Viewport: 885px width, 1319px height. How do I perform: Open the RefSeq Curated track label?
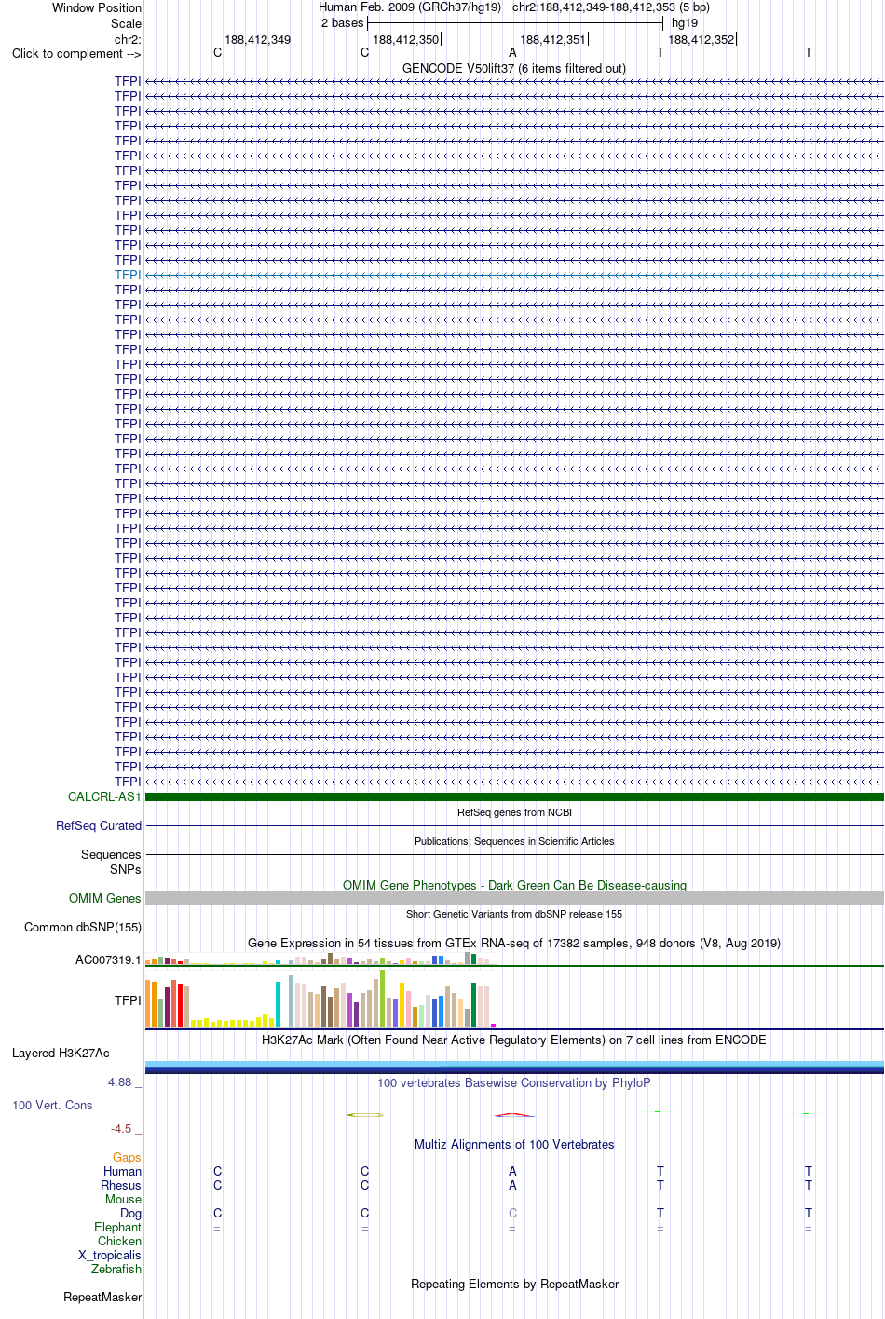99,825
